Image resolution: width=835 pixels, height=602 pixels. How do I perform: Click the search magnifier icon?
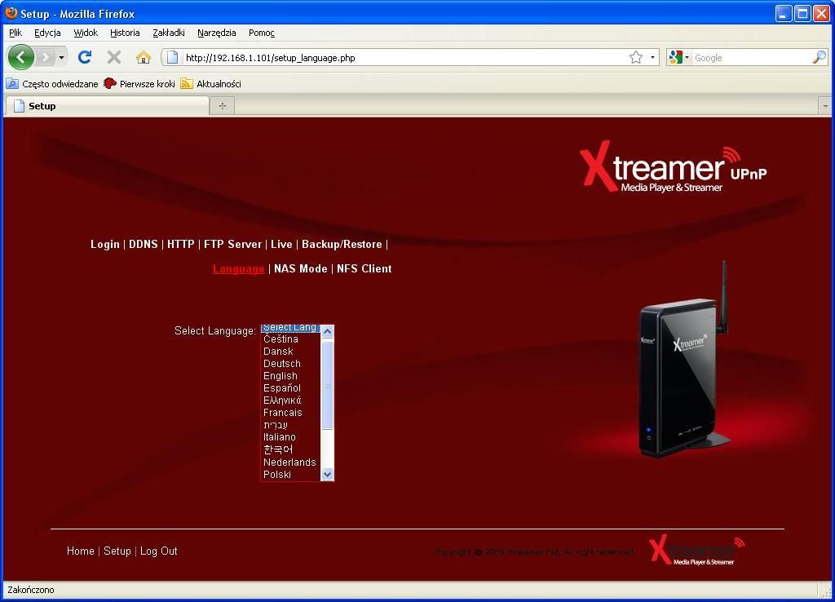tap(819, 58)
